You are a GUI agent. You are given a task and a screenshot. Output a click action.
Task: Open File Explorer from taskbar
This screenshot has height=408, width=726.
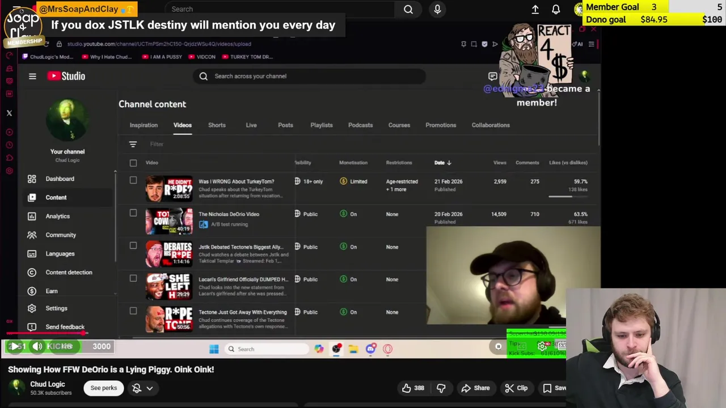tap(353, 349)
